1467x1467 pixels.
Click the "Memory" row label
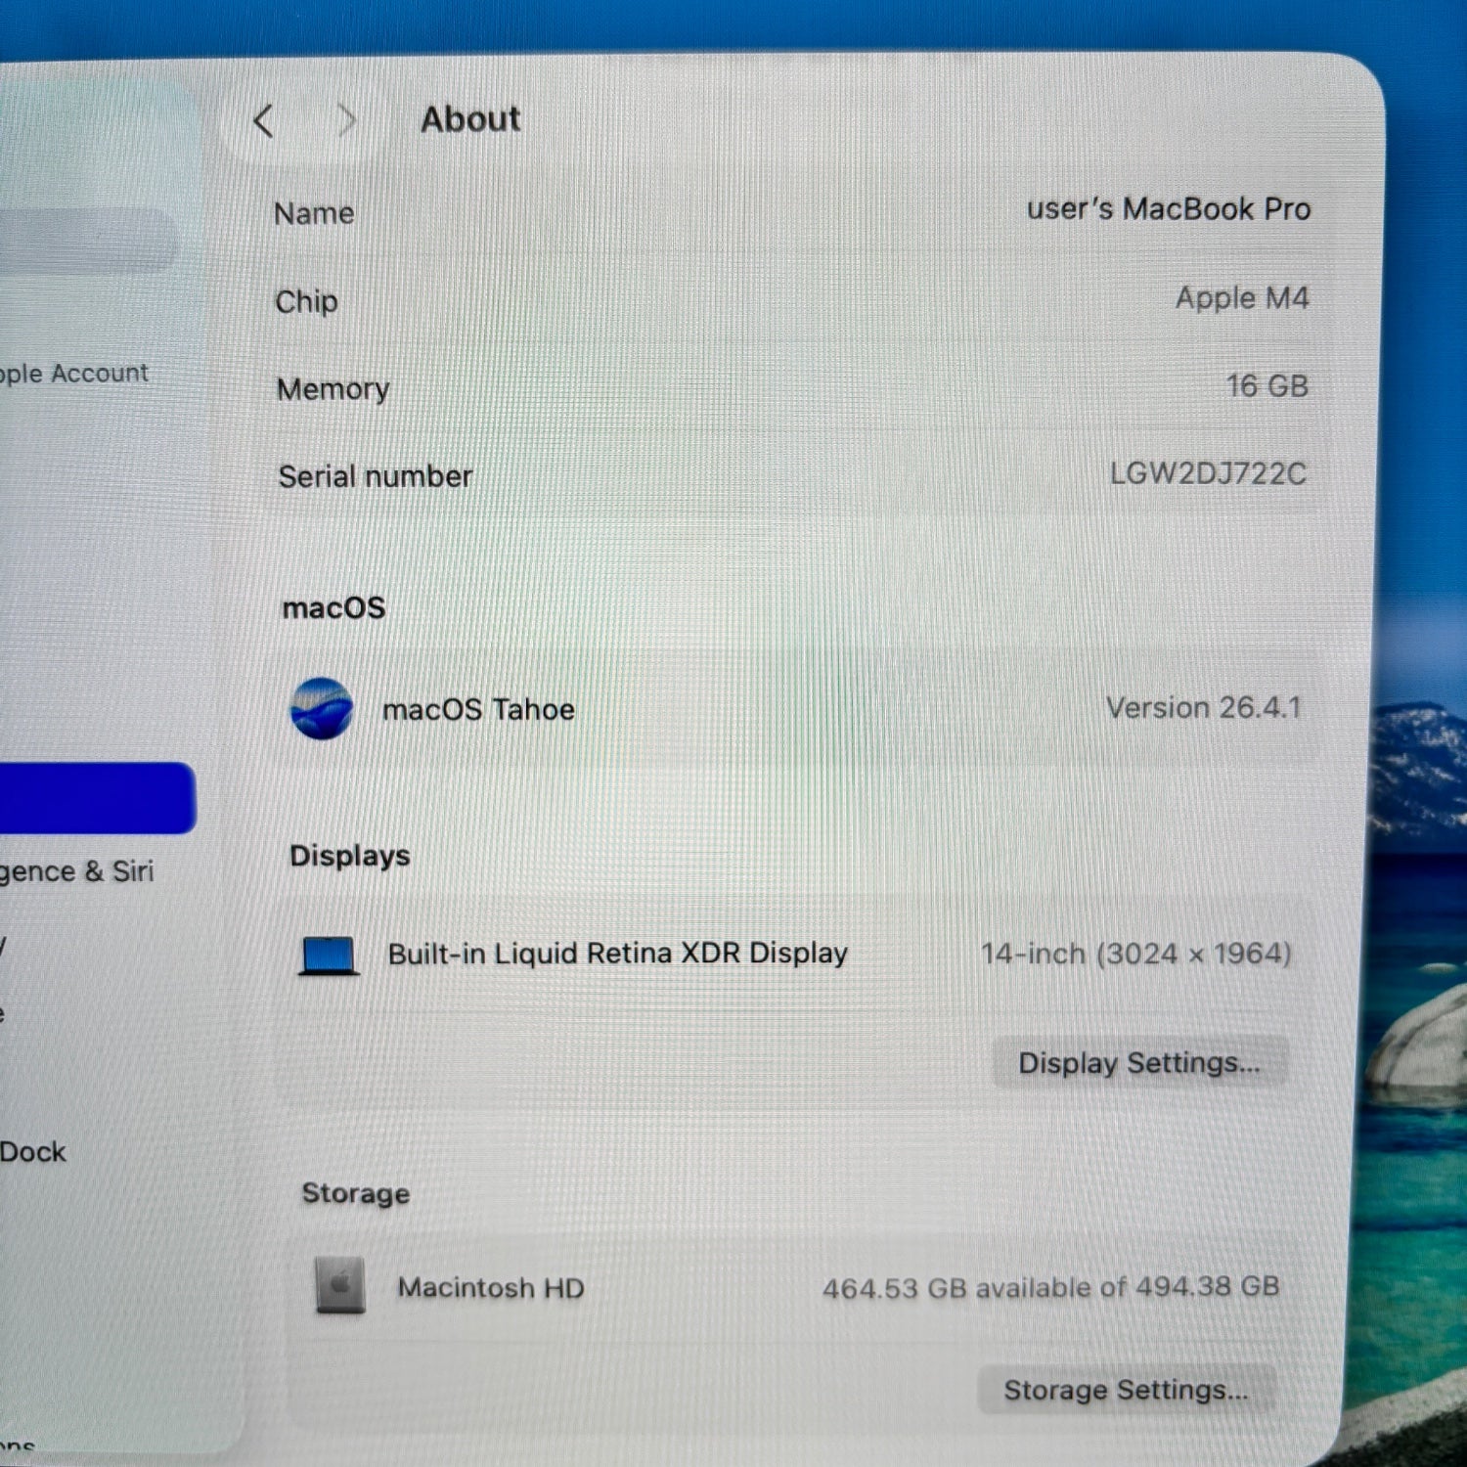(x=333, y=389)
